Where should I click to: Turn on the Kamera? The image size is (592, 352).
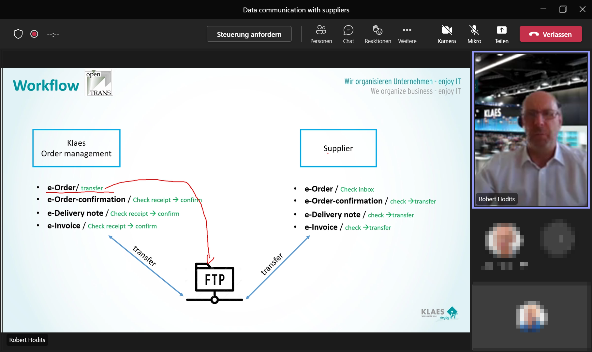447,34
